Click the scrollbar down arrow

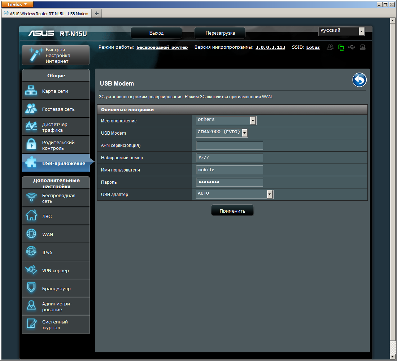click(392, 357)
